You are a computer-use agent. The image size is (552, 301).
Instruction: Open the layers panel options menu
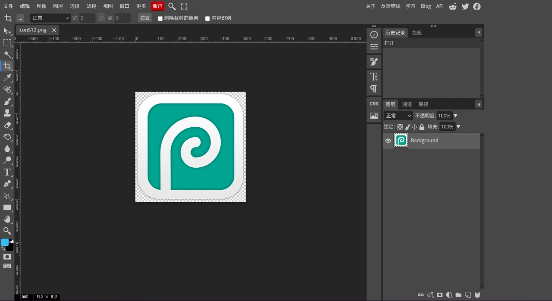[x=479, y=104]
